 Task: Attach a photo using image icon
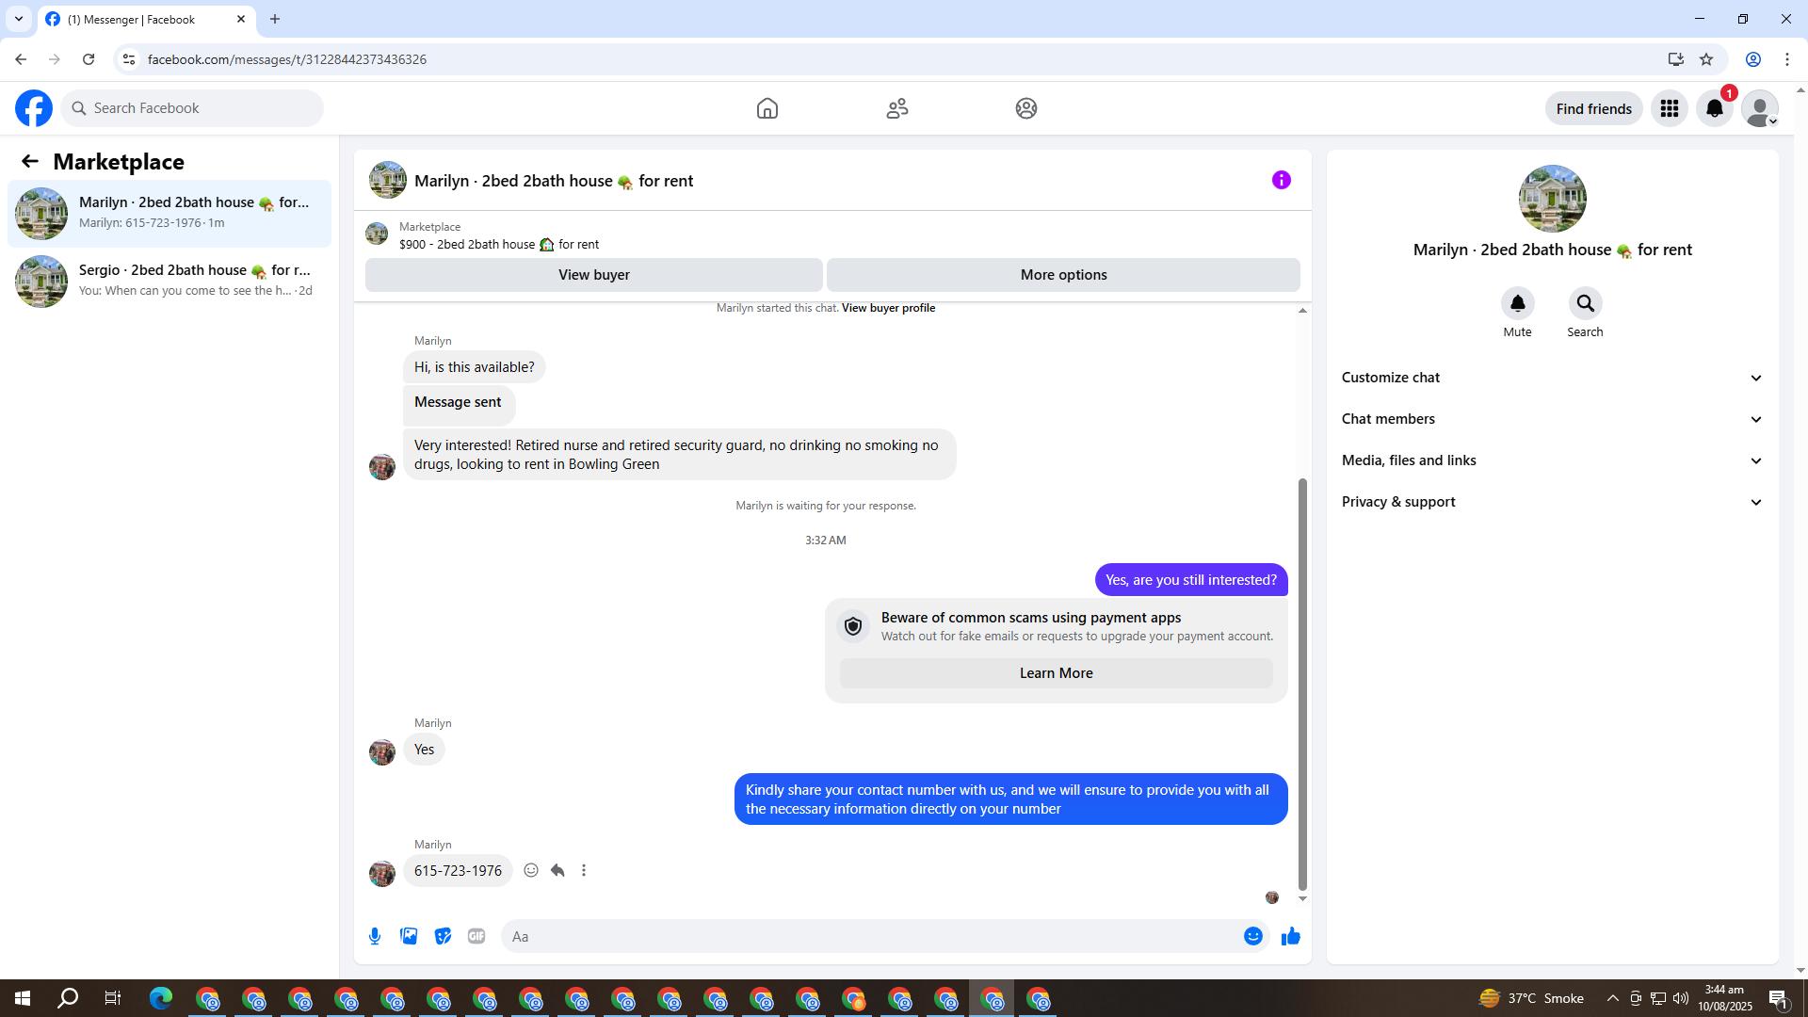(409, 936)
